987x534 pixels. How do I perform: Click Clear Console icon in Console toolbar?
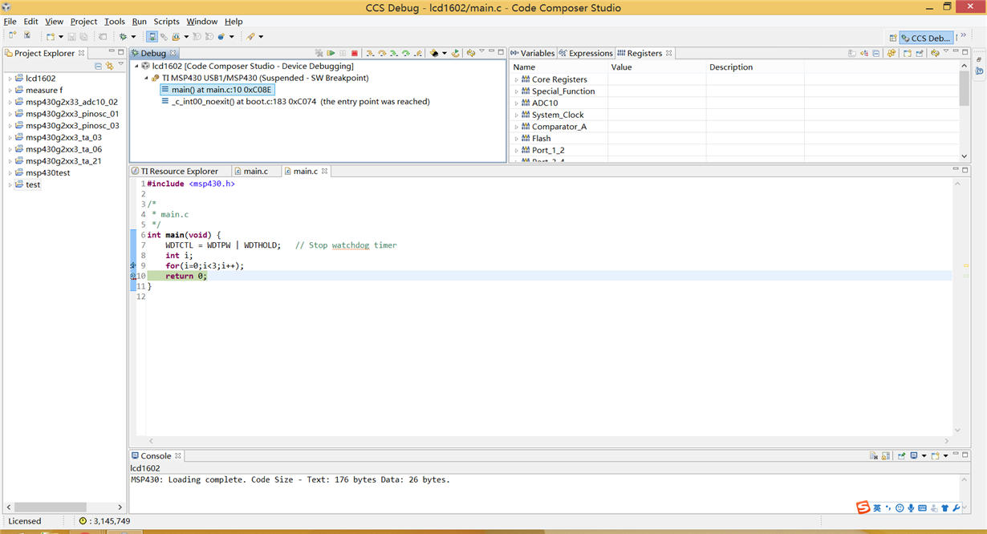[x=874, y=456]
